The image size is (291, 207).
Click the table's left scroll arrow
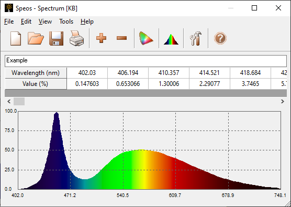(9, 102)
